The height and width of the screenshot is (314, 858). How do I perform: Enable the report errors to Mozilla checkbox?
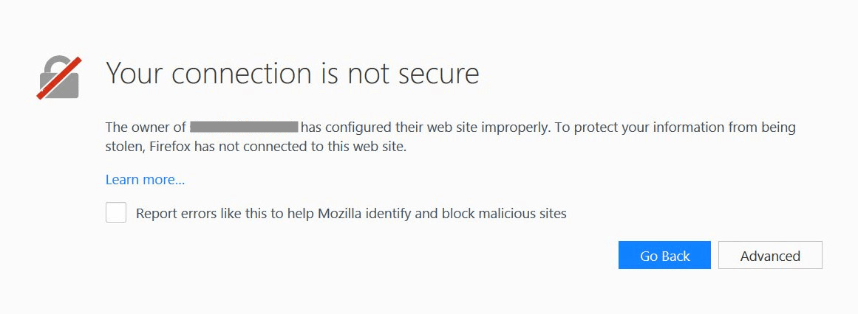tap(116, 213)
